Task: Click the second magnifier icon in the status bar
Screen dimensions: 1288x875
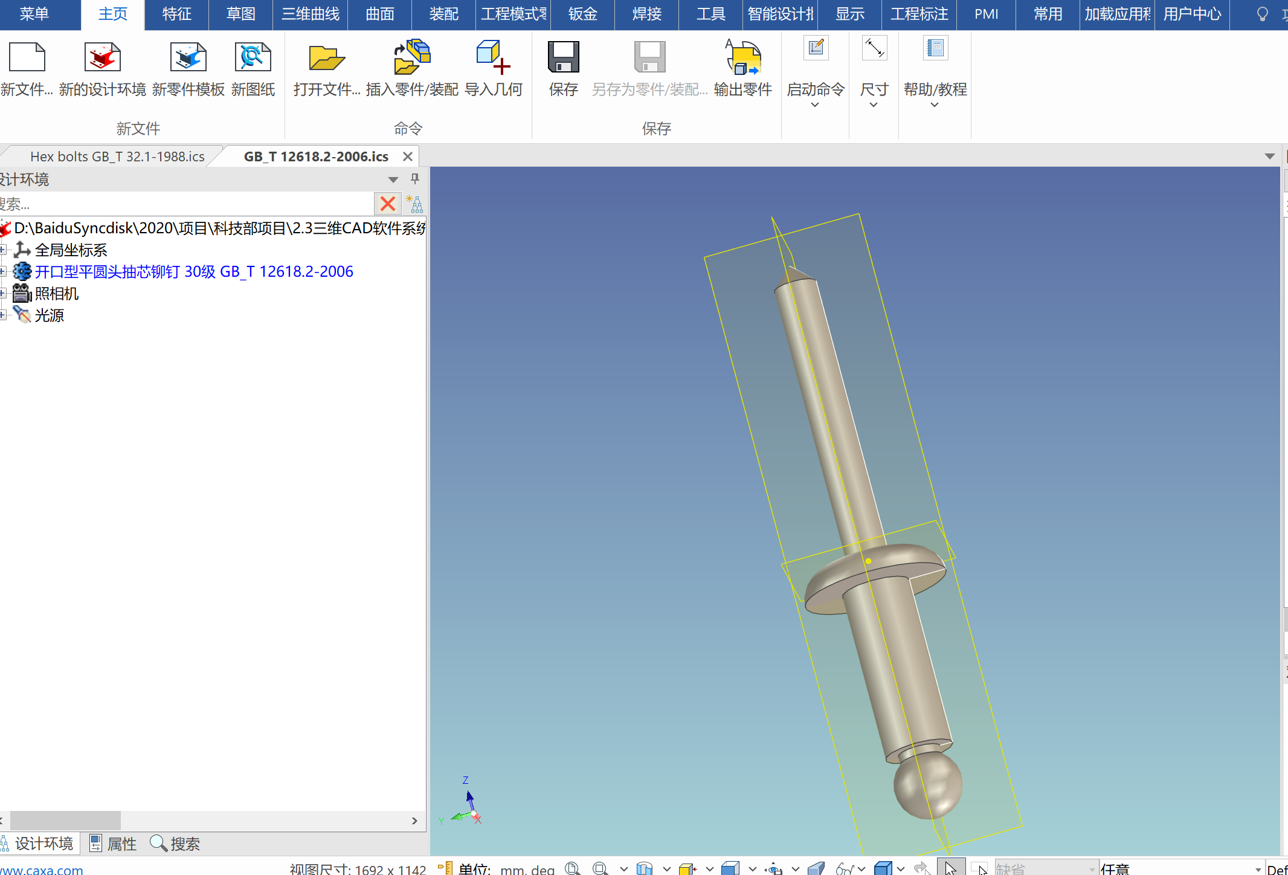Action: click(600, 868)
